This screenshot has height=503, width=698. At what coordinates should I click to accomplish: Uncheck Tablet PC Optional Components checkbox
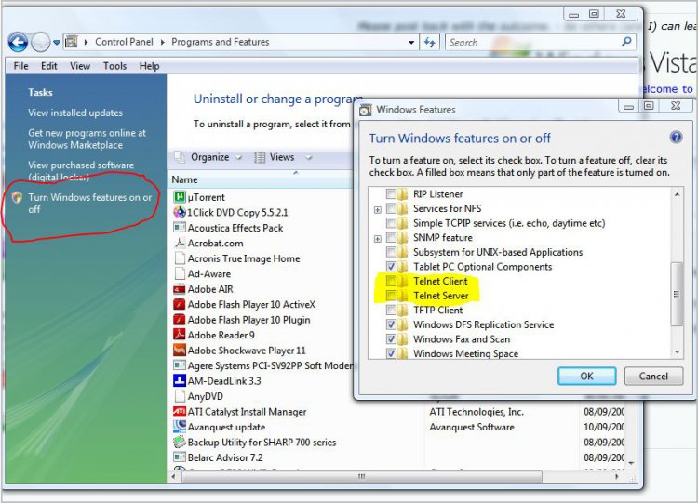point(391,267)
